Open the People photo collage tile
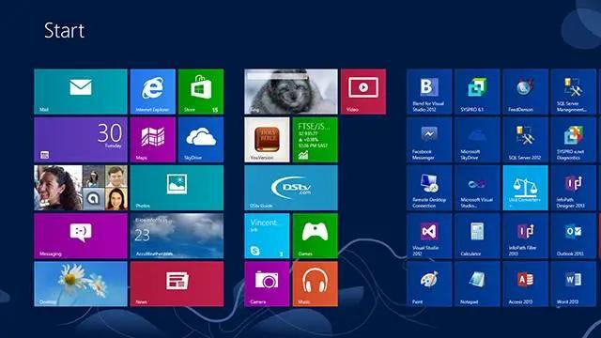 click(81, 188)
